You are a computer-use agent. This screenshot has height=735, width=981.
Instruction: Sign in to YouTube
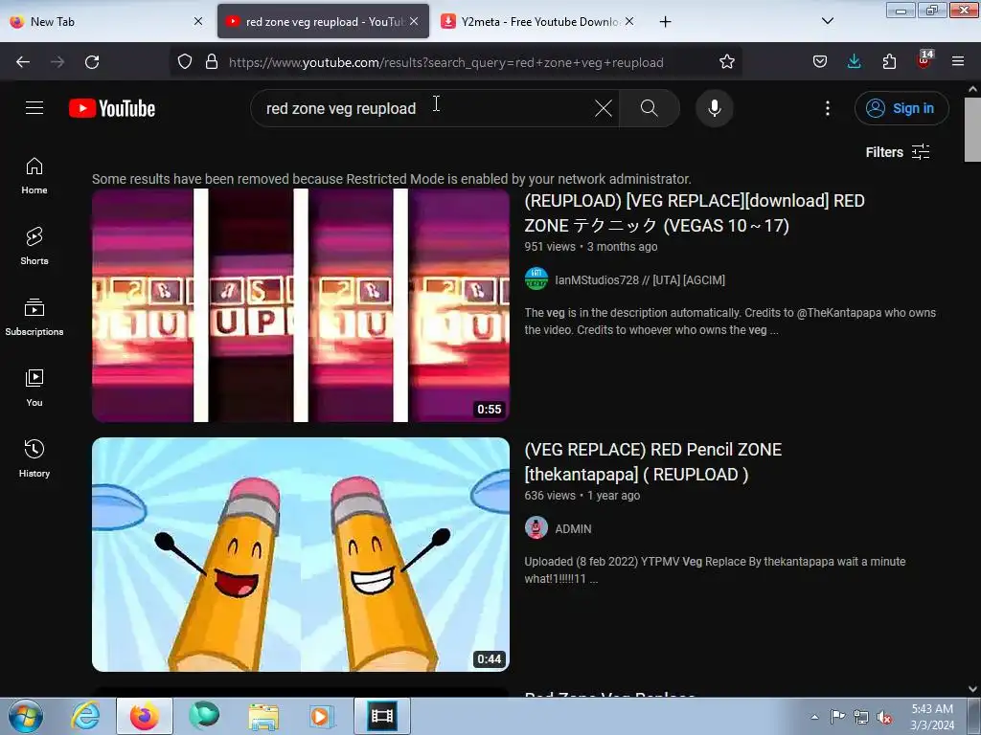901,108
